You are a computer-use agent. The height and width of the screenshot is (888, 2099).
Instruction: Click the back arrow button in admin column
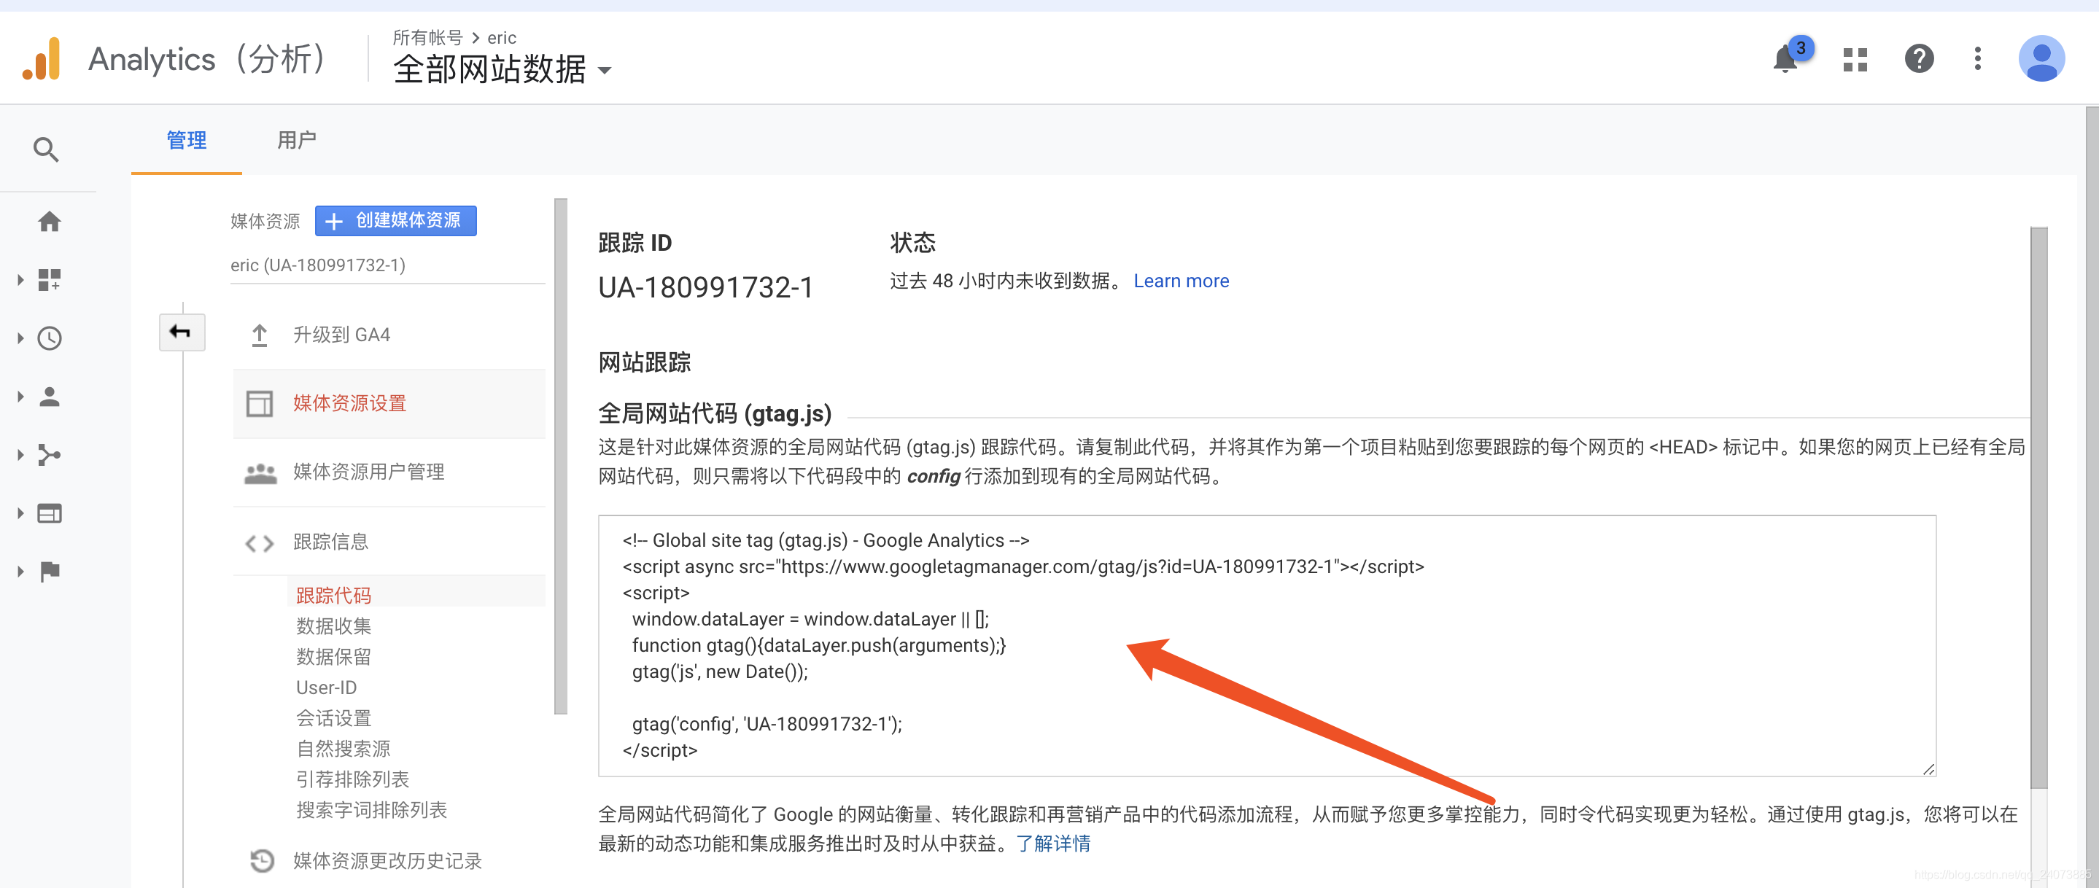point(181,332)
